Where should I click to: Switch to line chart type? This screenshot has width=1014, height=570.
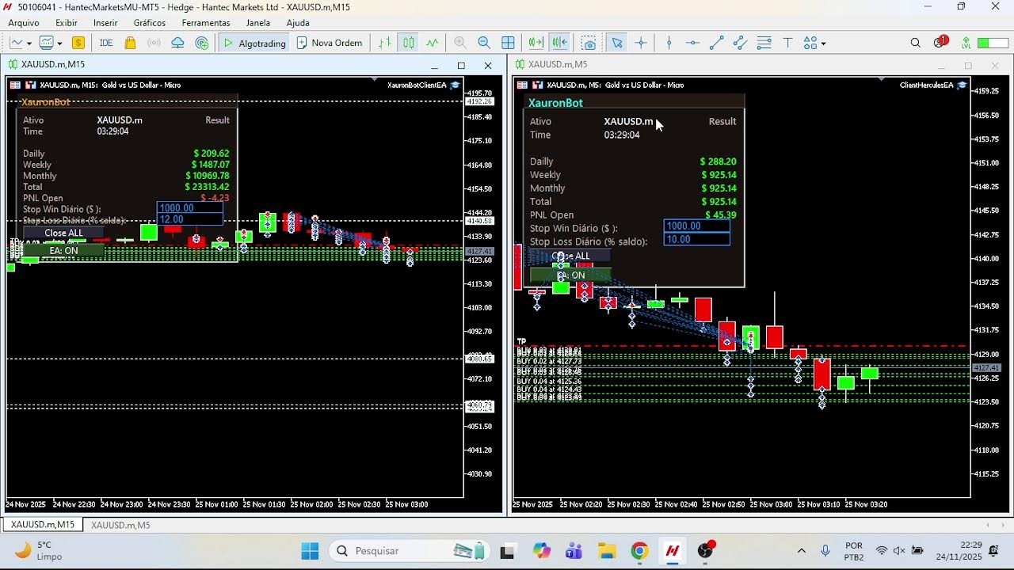tap(433, 43)
